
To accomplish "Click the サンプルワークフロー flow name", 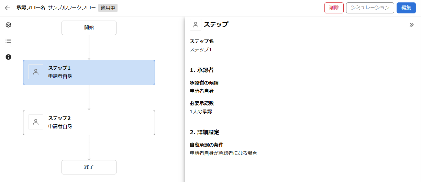I will (x=72, y=8).
